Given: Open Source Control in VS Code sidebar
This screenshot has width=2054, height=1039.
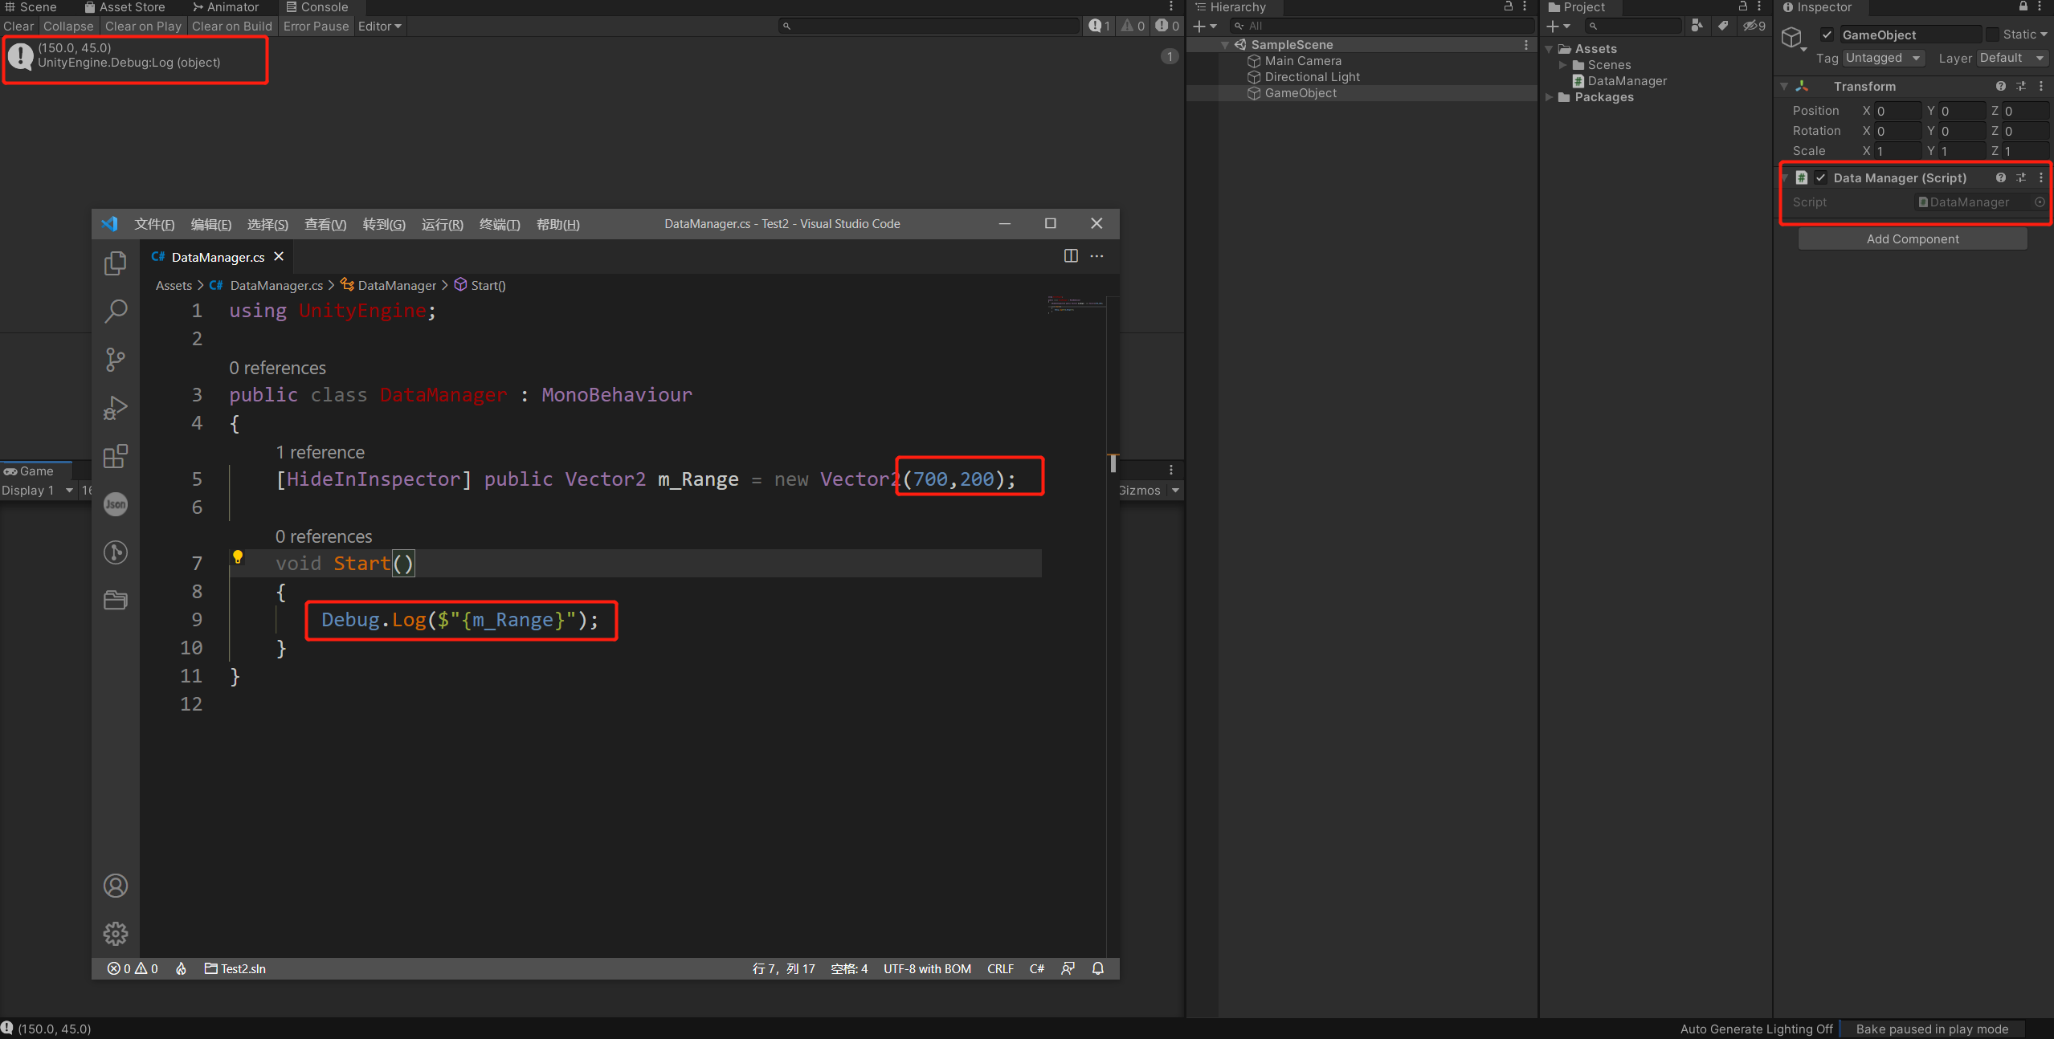Looking at the screenshot, I should click(x=116, y=359).
